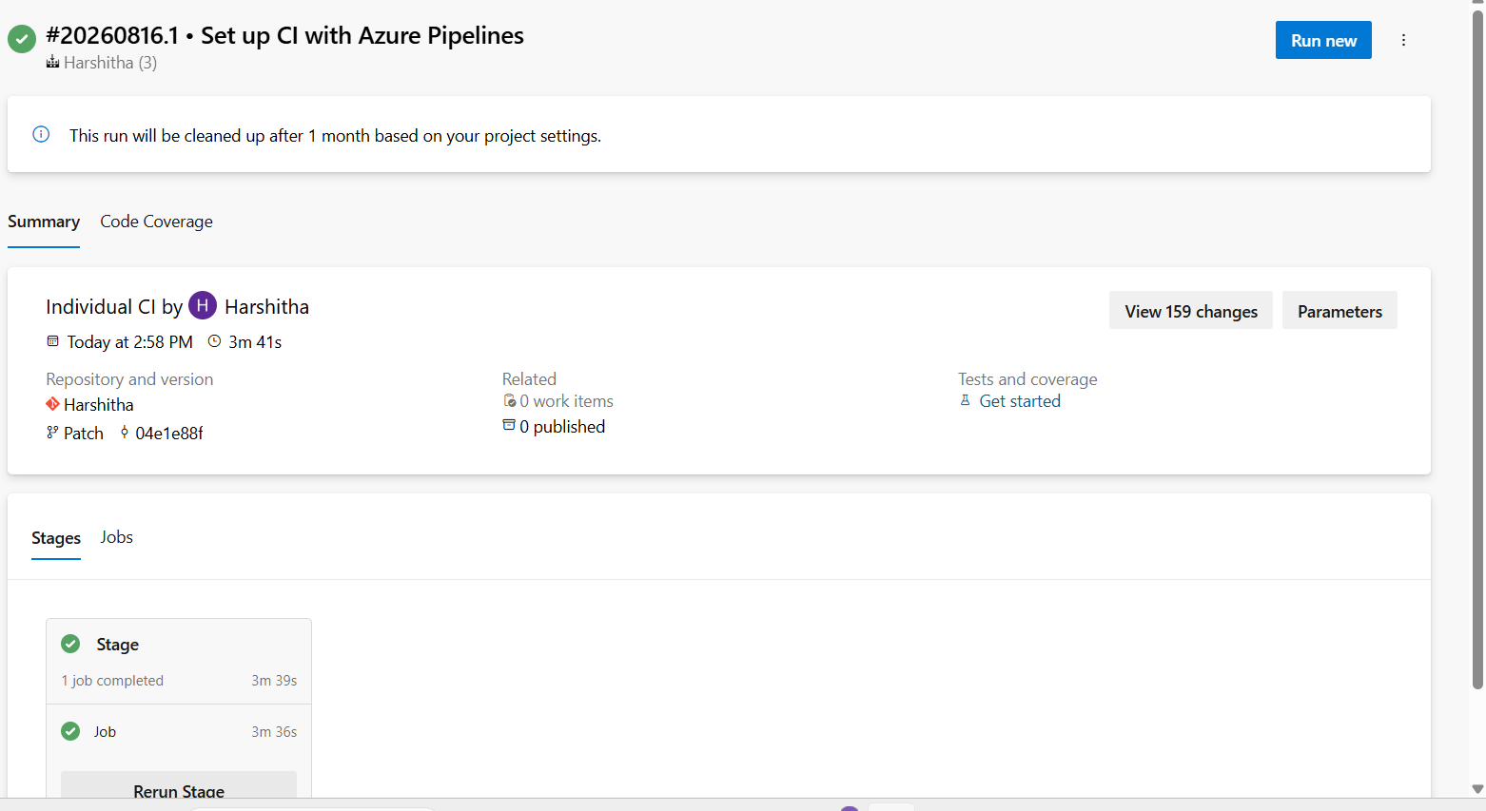Click the 'Today at 2:58 PM' timestamp
The height and width of the screenshot is (811, 1486).
[x=129, y=342]
